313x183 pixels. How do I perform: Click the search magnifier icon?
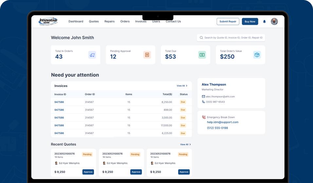click(x=201, y=38)
